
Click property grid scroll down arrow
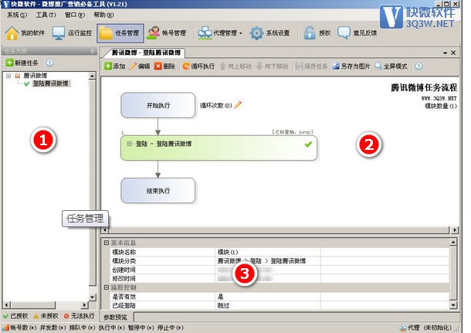(453, 305)
